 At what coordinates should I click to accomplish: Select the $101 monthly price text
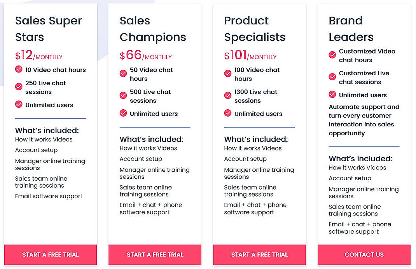251,55
